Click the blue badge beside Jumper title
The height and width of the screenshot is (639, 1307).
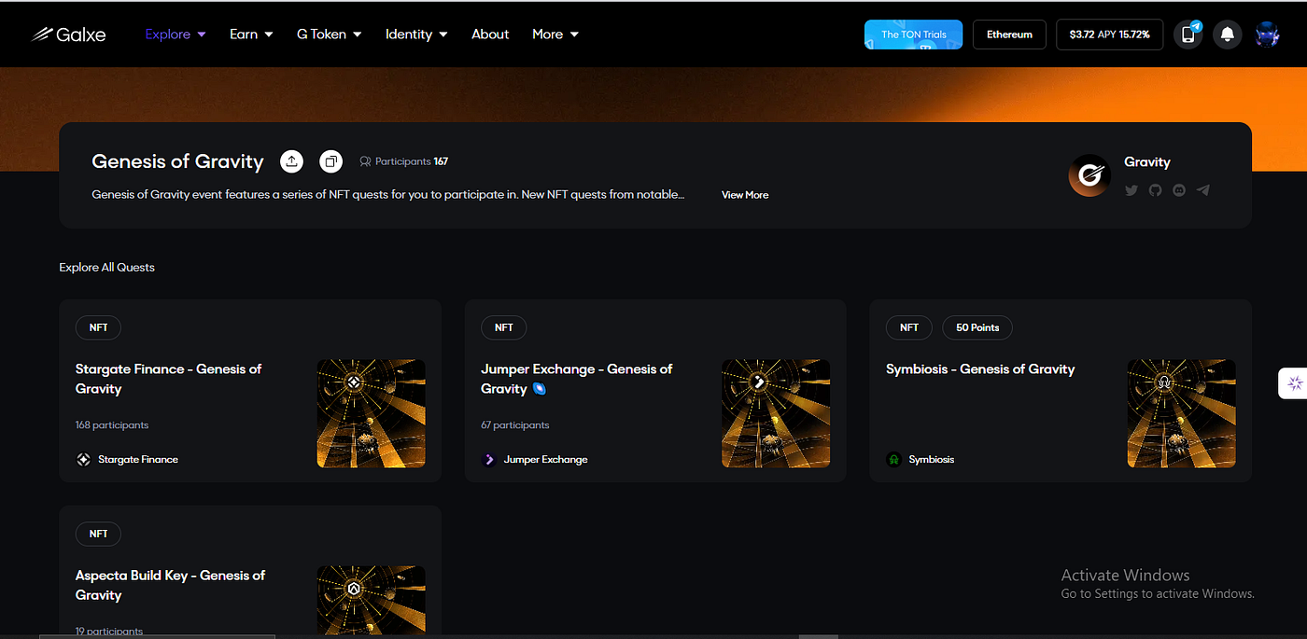pos(540,389)
